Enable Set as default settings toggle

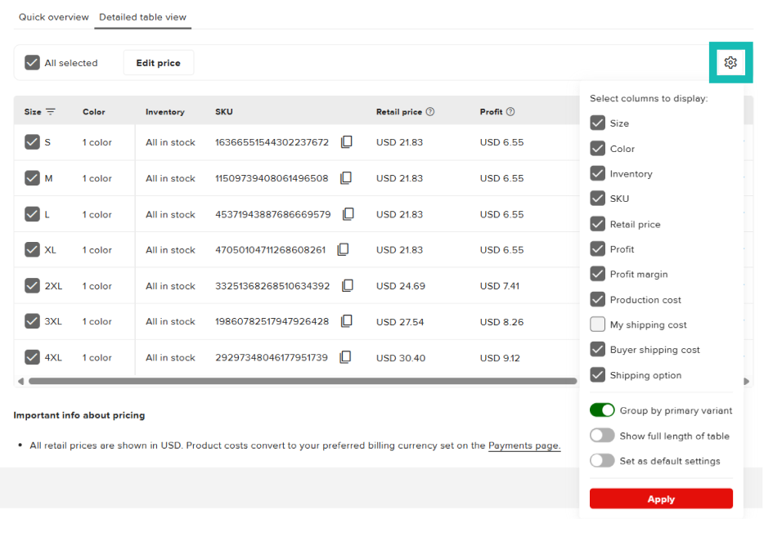pos(602,461)
